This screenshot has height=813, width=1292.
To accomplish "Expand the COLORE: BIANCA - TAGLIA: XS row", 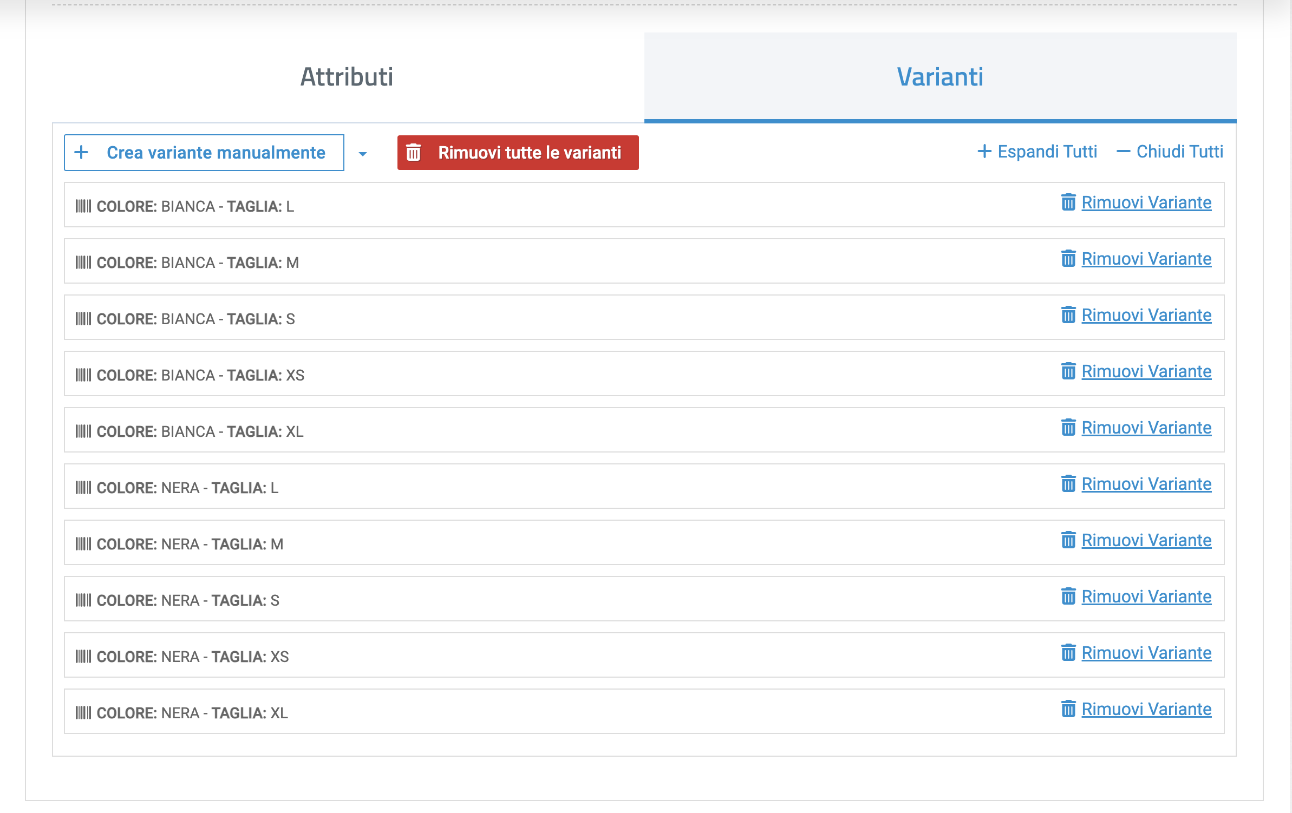I will 644,373.
